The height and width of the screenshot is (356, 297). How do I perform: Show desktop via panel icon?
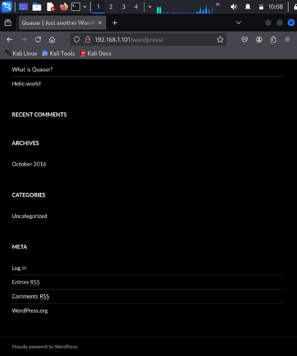[23, 7]
